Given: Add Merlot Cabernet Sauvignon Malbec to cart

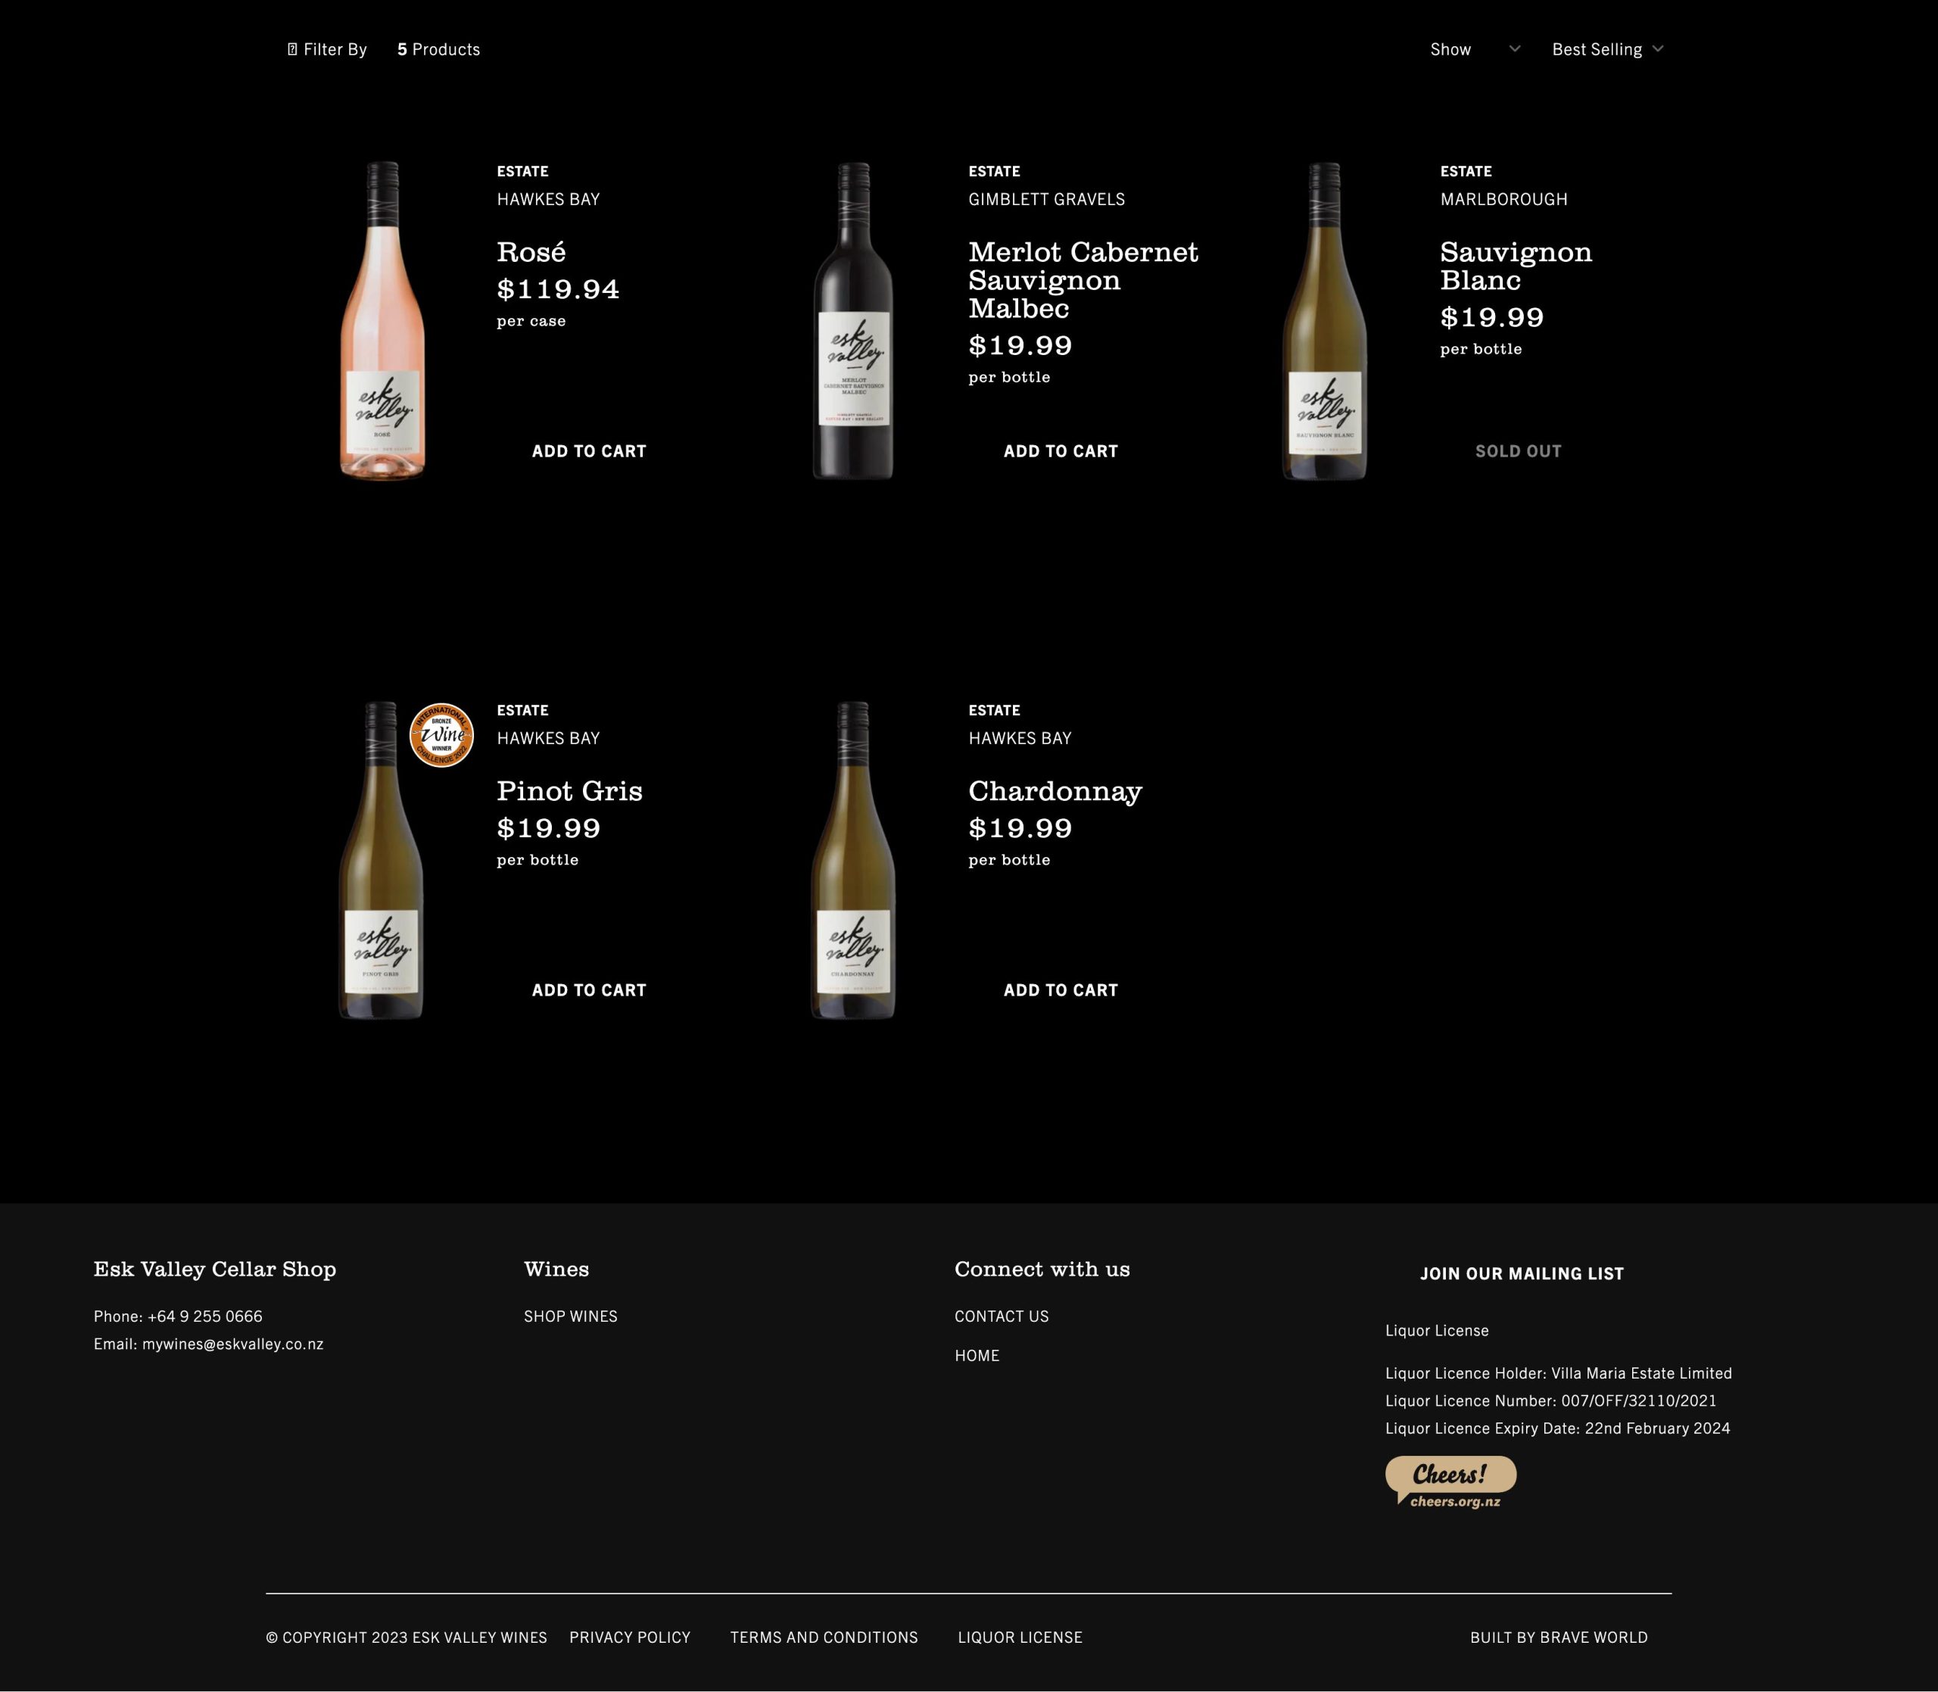Looking at the screenshot, I should [x=1061, y=451].
